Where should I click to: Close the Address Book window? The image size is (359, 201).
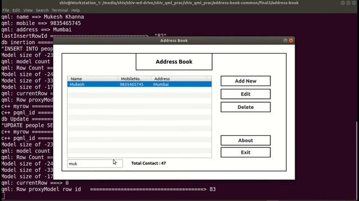tap(291, 41)
